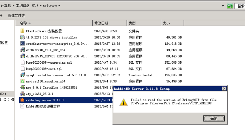
Task: Select the npp_6.9.1_Installer icon
Action: [22, 87]
